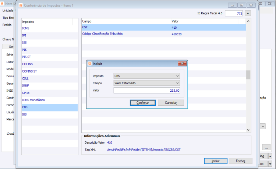The image size is (276, 169).
Task: Select COFINS in the Impostos list
Action: 49,64
